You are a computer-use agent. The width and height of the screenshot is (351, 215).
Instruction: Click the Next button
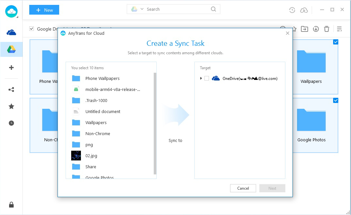272,188
